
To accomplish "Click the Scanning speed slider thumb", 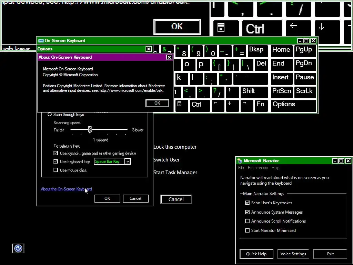I will coord(90,130).
